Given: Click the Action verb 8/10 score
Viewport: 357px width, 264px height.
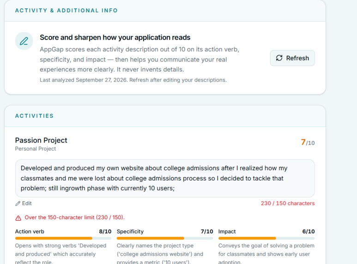Looking at the screenshot, I should [x=105, y=231].
